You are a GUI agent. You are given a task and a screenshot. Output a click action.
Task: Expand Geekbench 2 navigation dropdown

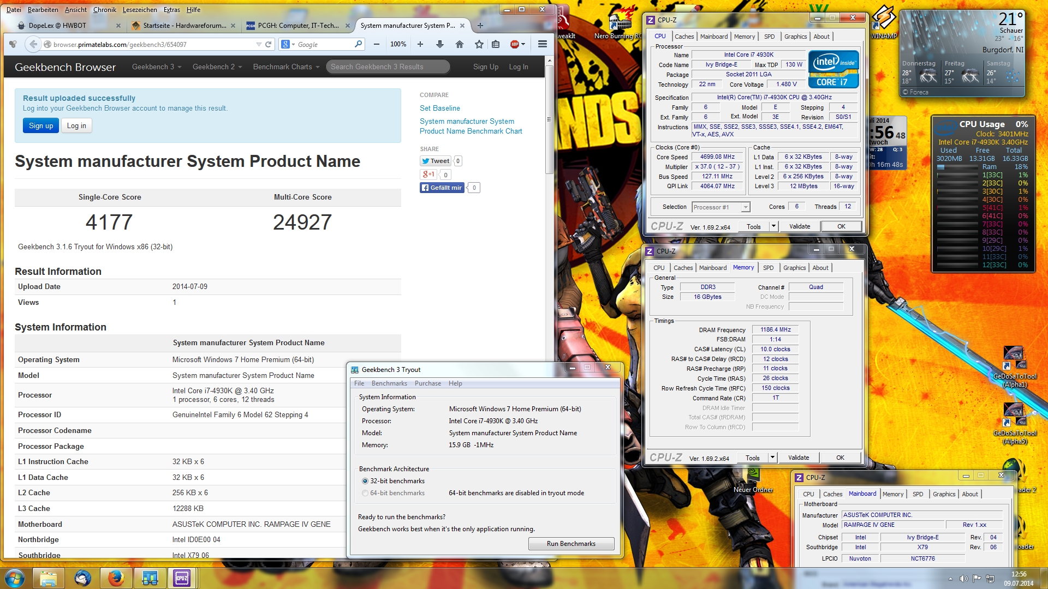point(217,67)
